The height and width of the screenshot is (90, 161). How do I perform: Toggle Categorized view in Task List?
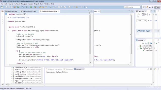(143, 14)
